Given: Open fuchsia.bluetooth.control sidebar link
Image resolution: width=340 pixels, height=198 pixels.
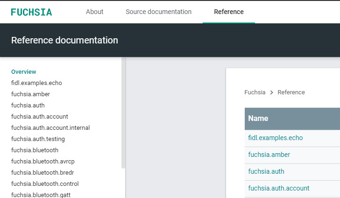Looking at the screenshot, I should tap(45, 184).
